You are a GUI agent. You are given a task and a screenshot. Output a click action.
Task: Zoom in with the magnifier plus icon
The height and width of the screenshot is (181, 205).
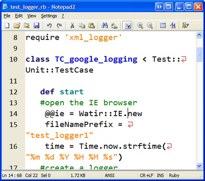pyautogui.click(x=140, y=25)
